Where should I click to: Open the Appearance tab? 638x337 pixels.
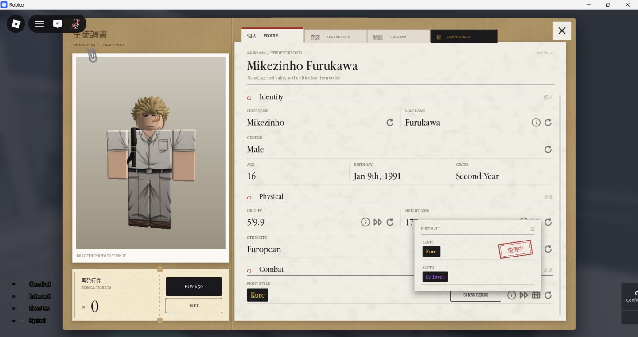pos(335,37)
